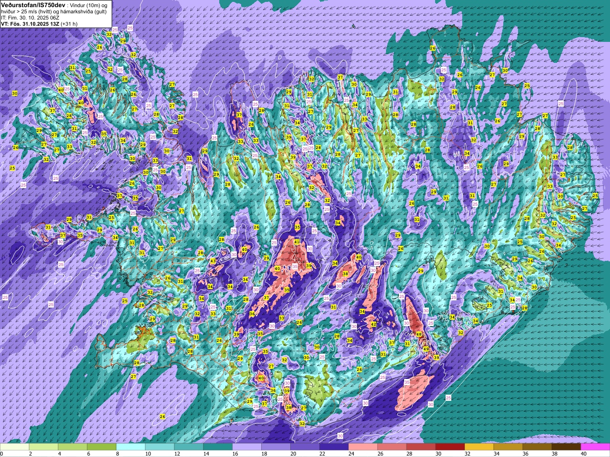
Task: Click the yellow '49' gust value label
Action: [x=426, y=349]
